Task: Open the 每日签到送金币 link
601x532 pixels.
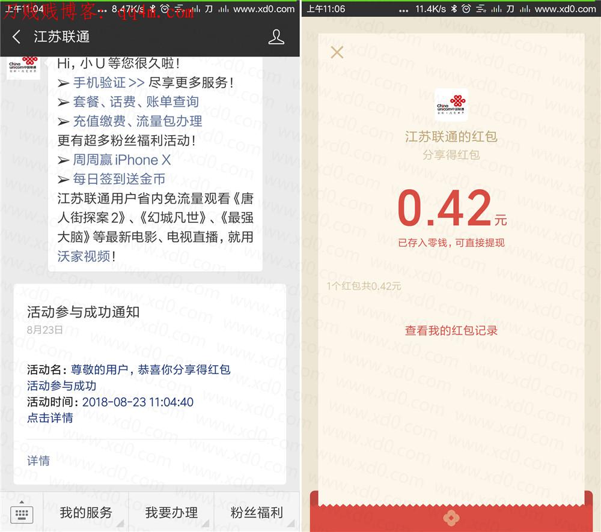Action: [x=119, y=179]
